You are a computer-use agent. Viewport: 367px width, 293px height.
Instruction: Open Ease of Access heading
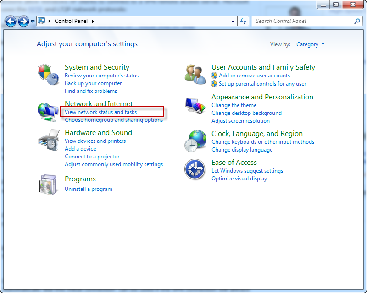pyautogui.click(x=234, y=163)
